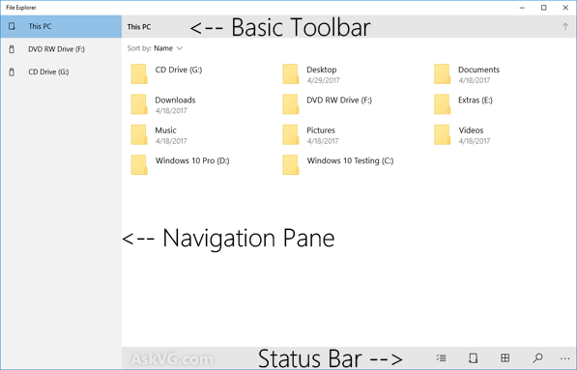This screenshot has width=577, height=370.
Task: Click the This PC device icon in sidebar
Action: (12, 26)
